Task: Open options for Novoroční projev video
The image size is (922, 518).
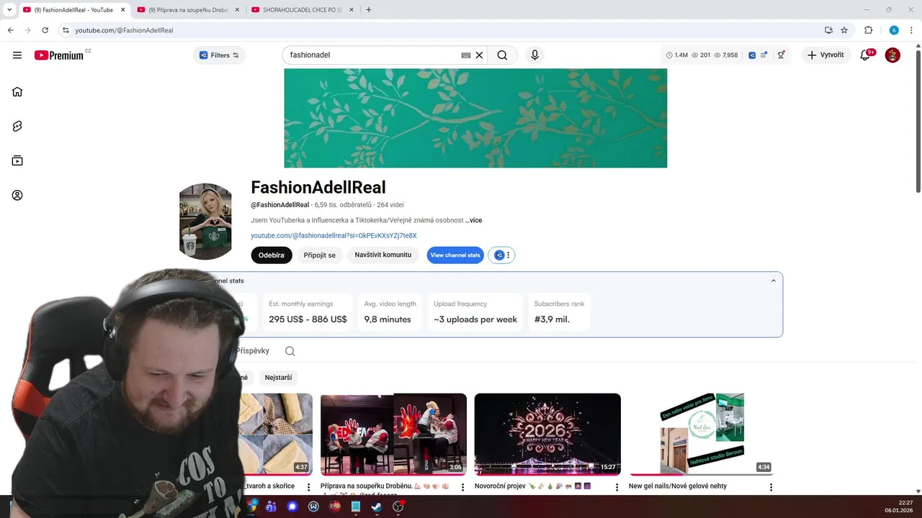Action: [617, 487]
